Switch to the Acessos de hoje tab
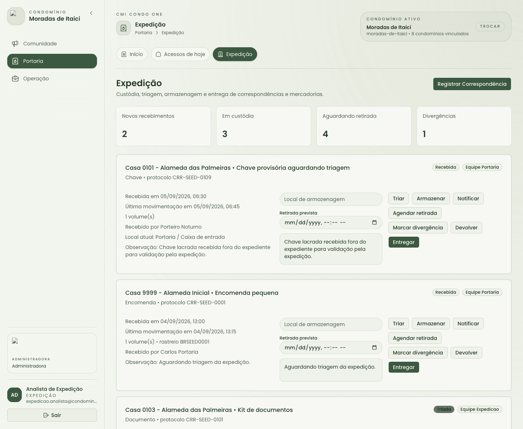The width and height of the screenshot is (523, 429). pyautogui.click(x=180, y=54)
